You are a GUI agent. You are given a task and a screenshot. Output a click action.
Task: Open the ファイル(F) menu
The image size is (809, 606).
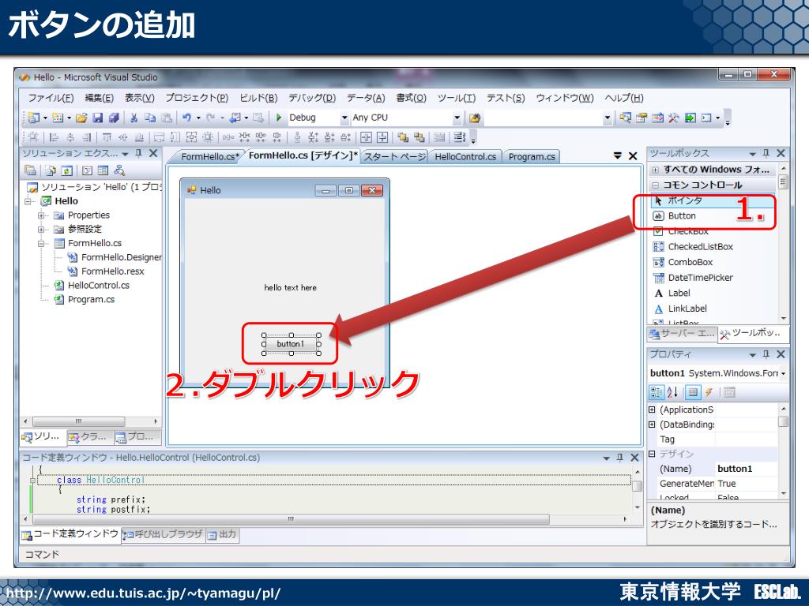click(51, 98)
